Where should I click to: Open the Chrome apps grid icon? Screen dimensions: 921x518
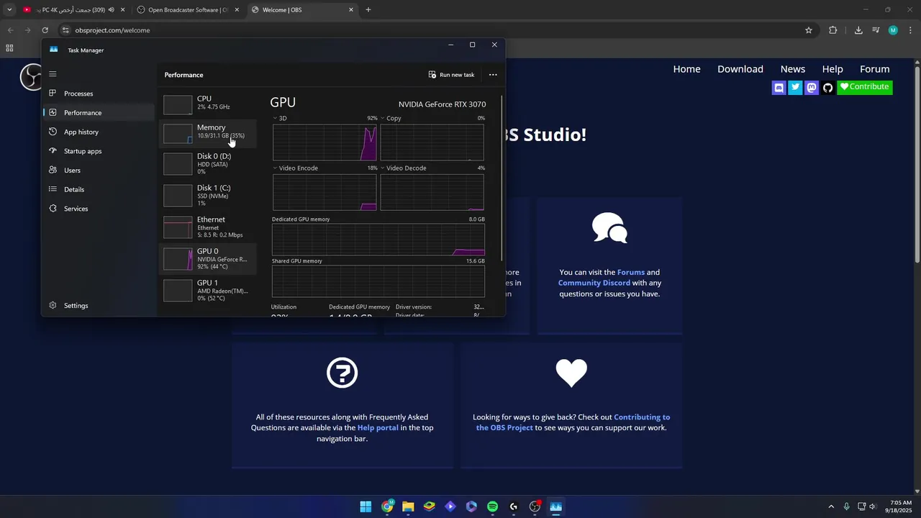pos(9,48)
